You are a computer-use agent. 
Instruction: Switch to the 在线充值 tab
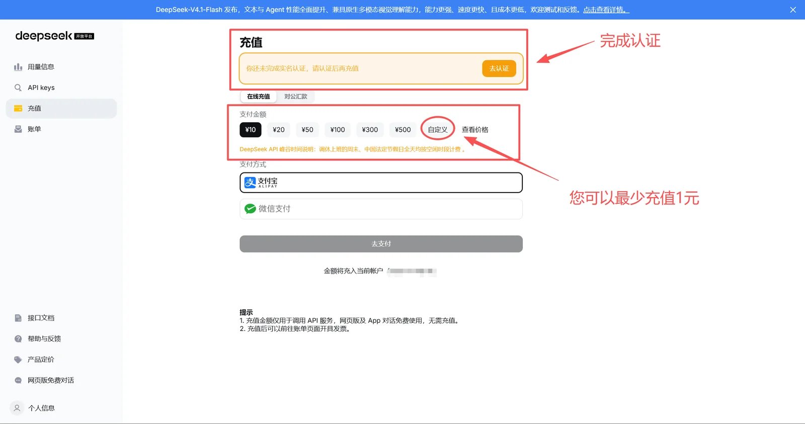pos(259,97)
